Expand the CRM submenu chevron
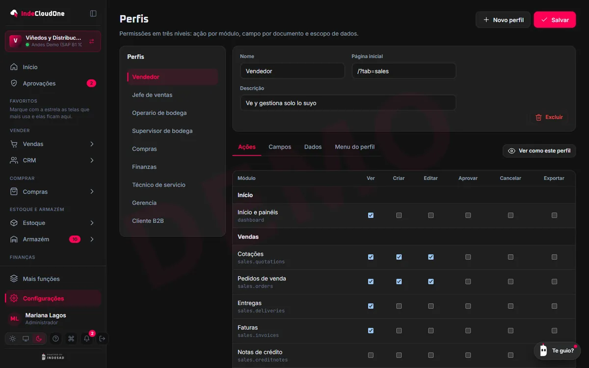This screenshot has width=589, height=368. coord(92,160)
